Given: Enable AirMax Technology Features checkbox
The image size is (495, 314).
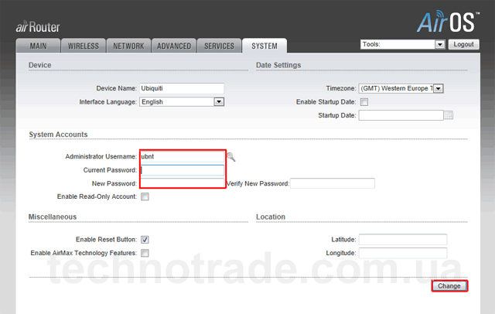Looking at the screenshot, I should [145, 253].
